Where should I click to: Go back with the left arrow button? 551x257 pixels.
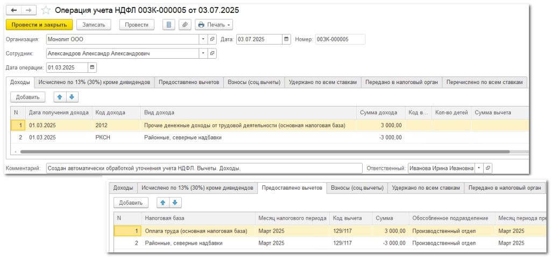tap(13, 10)
